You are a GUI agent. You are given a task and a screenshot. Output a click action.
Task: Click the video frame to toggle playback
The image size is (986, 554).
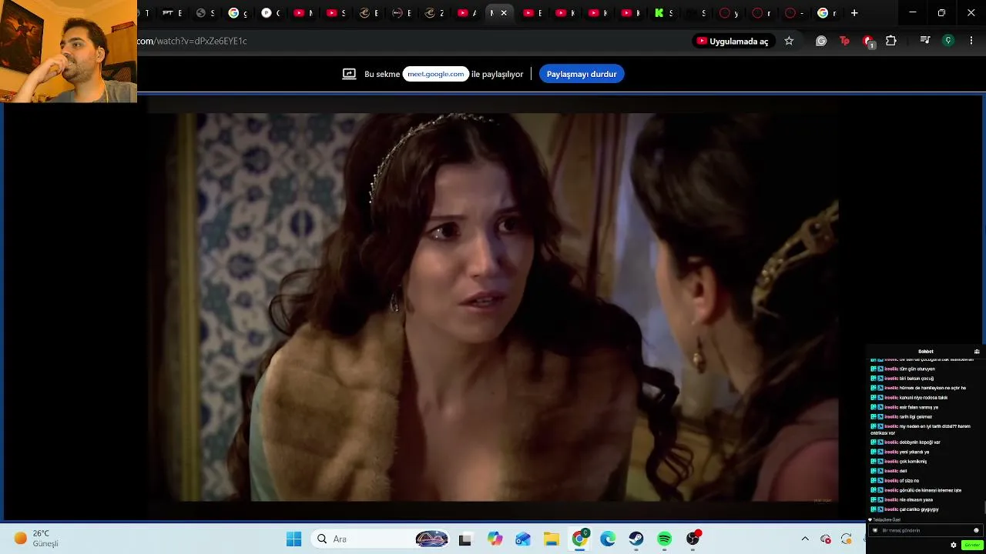pos(493,308)
